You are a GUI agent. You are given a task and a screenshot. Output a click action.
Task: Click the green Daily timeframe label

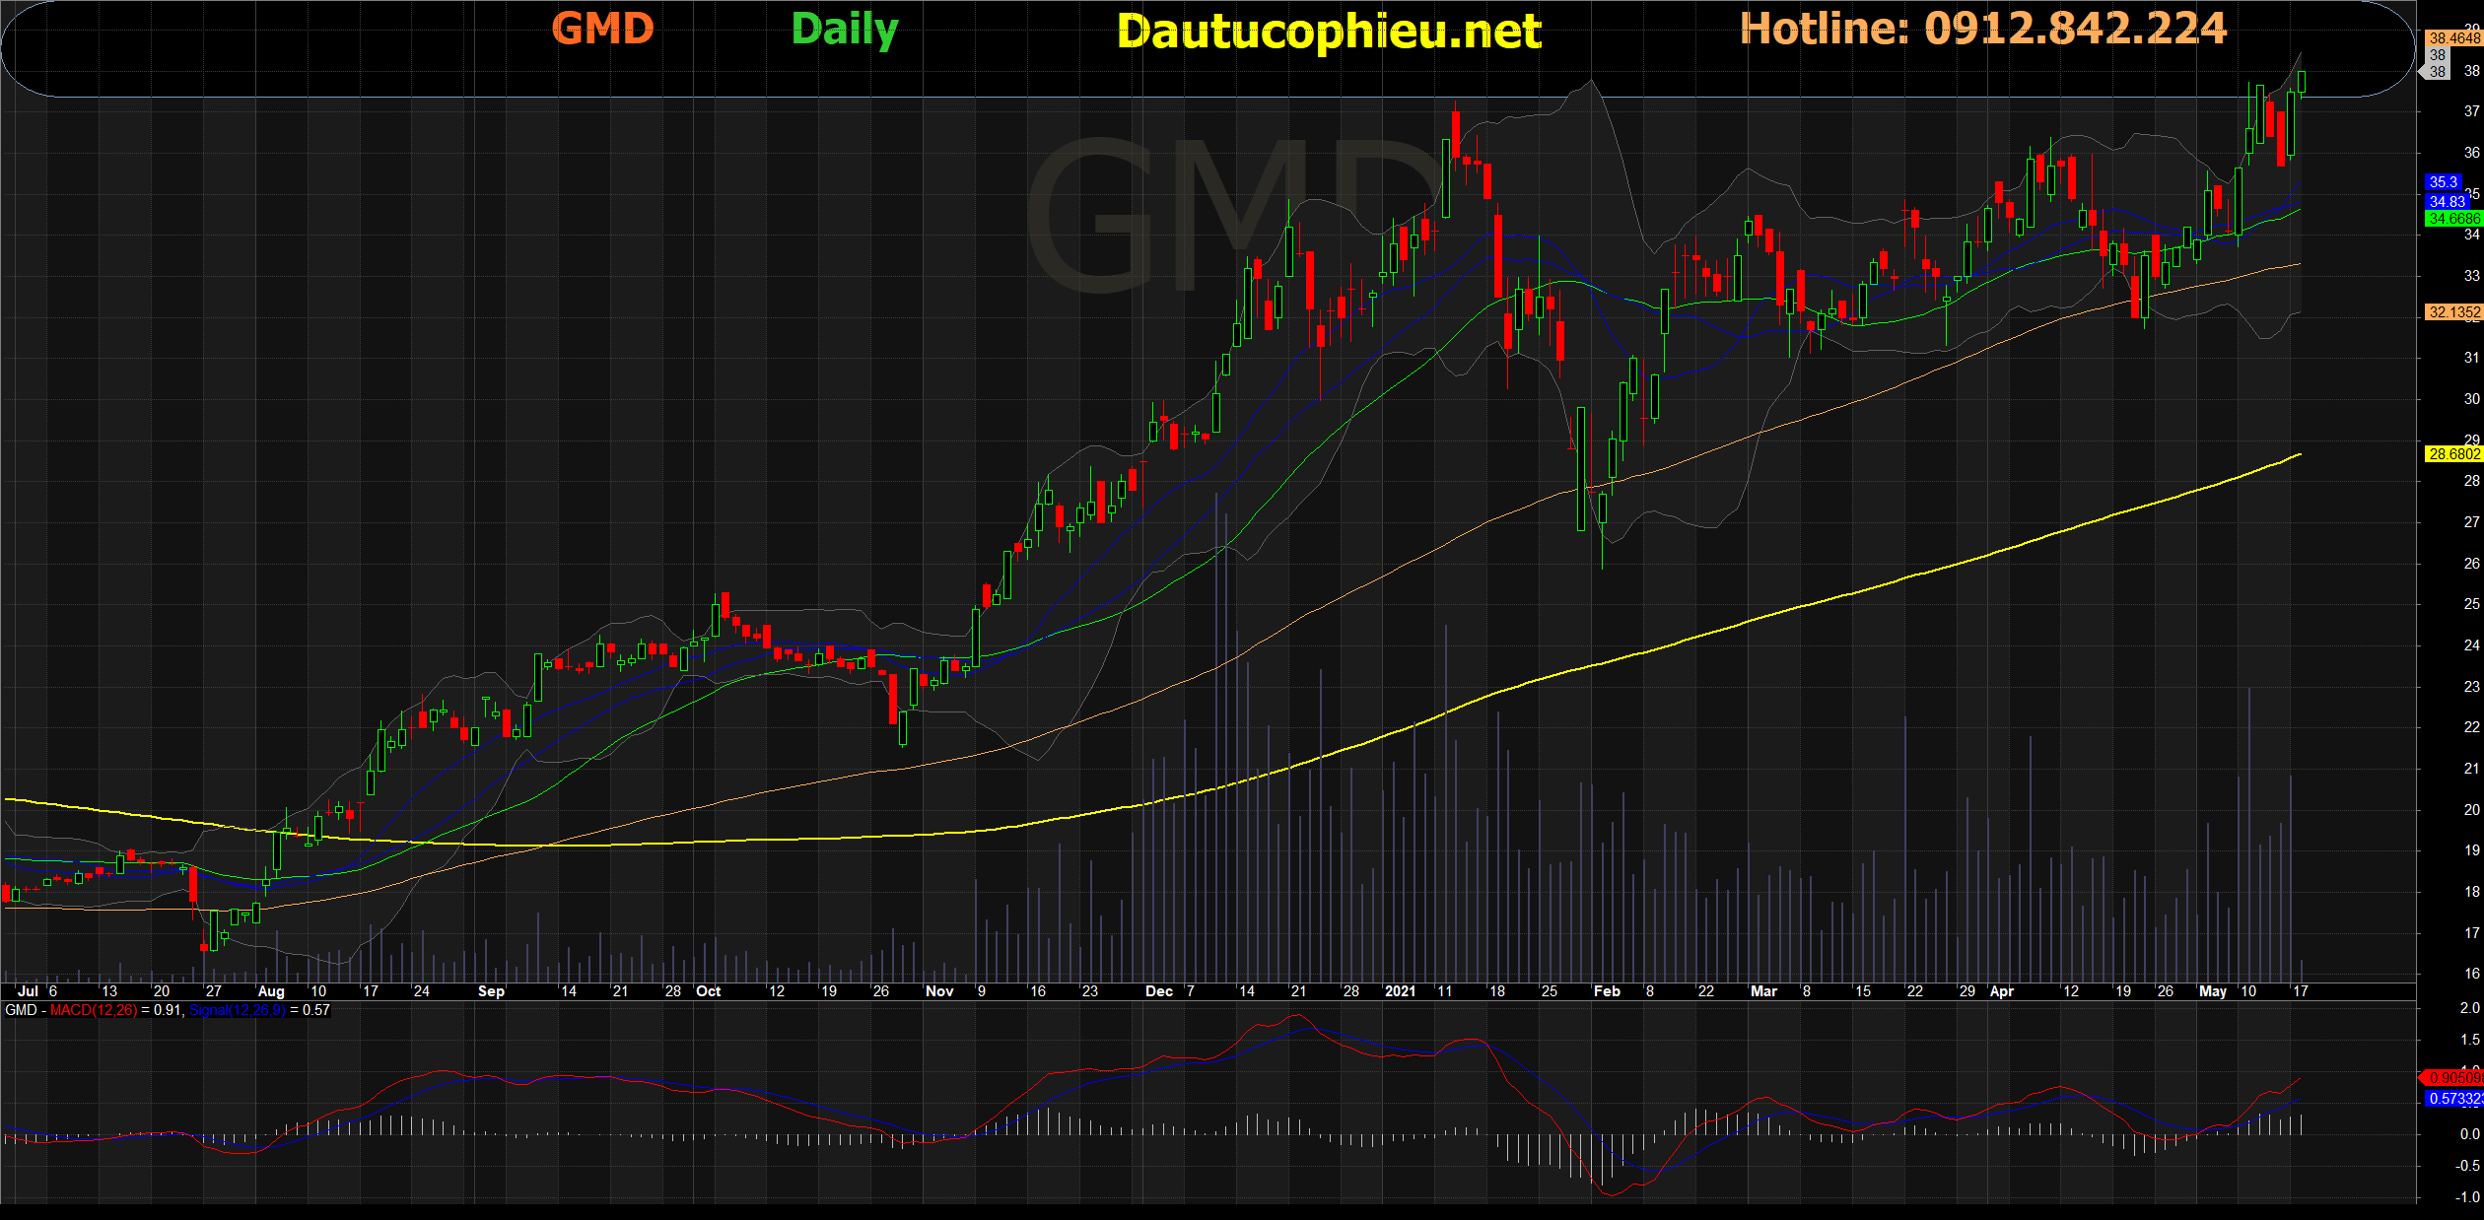[x=845, y=30]
